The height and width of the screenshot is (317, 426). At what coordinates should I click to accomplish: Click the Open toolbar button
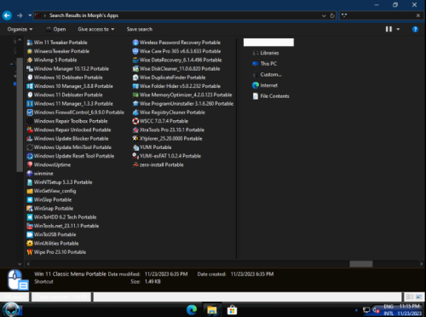[x=56, y=29]
